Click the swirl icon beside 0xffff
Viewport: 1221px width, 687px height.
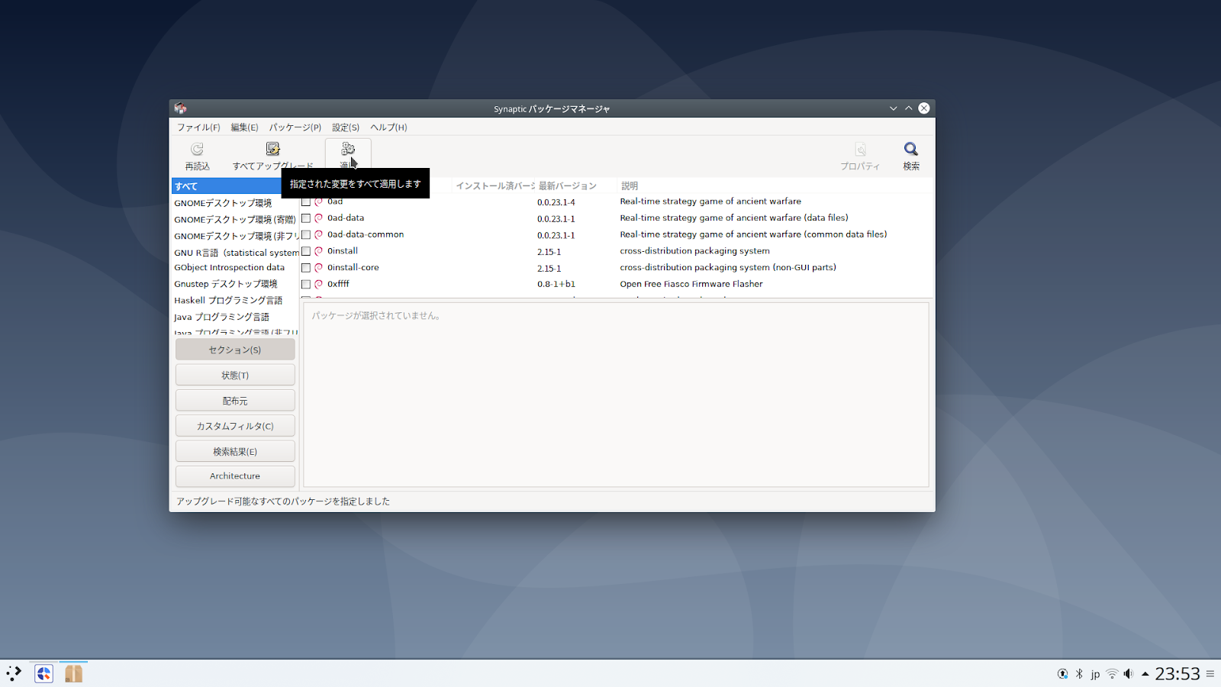319,284
